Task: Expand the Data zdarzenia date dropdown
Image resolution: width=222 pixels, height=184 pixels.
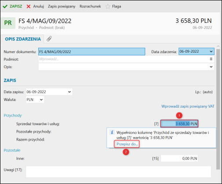Action: [x=211, y=51]
